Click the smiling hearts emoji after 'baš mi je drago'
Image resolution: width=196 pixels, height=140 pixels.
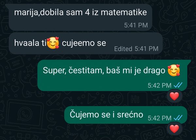coord(174,70)
